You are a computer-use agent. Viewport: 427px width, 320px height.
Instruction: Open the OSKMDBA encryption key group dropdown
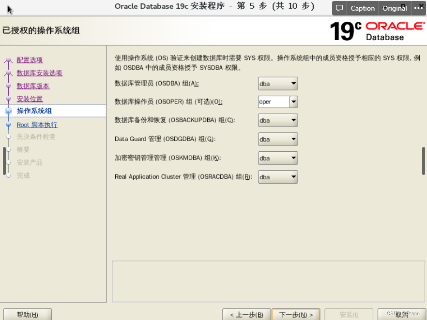pos(278,158)
